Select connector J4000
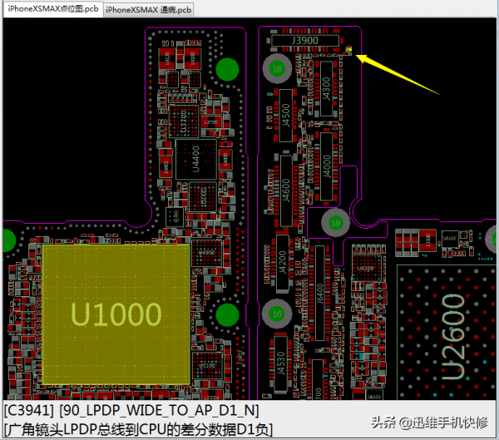 (326, 161)
